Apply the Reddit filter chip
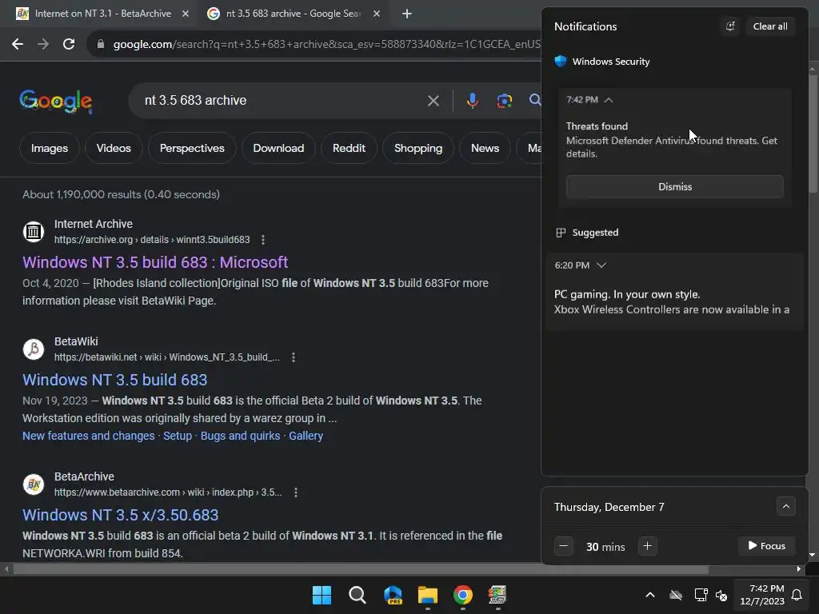 point(349,148)
